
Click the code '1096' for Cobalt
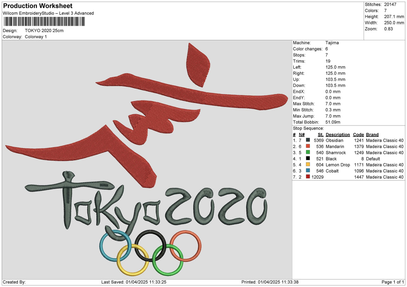coord(359,171)
